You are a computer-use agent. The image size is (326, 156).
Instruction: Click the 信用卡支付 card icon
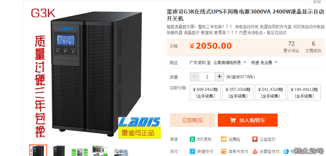pos(224,151)
